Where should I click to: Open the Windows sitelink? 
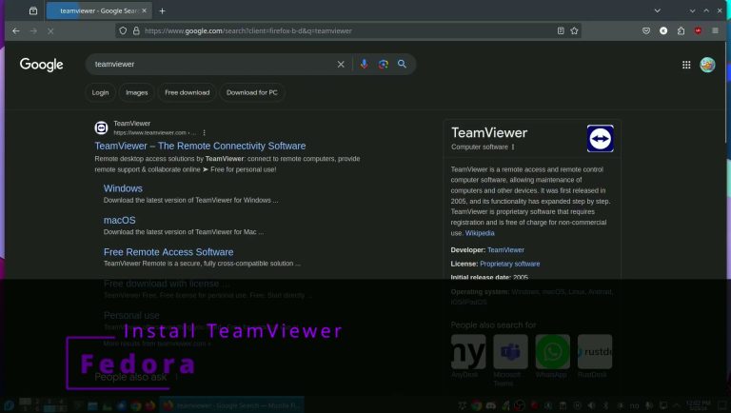coord(123,188)
